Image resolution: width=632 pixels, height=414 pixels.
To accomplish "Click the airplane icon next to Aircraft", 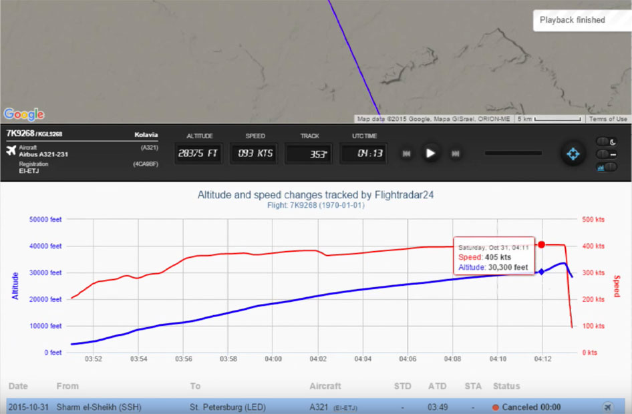I will coord(11,151).
